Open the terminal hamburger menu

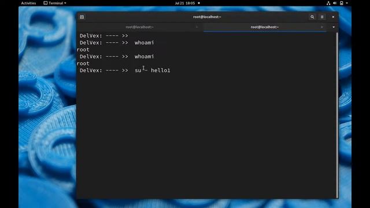[322, 17]
